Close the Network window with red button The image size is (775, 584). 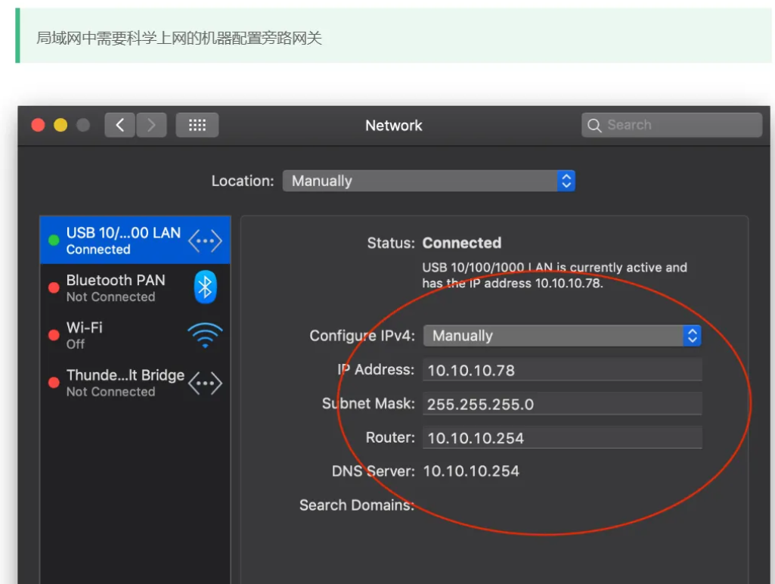tap(39, 126)
